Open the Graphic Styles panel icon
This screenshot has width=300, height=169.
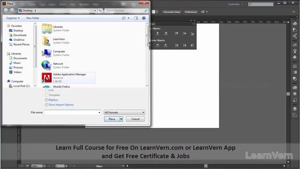pos(295,100)
